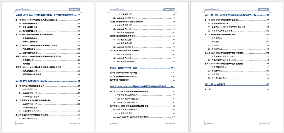
Task: Click the header logo on page 3
Action: [23, 9]
